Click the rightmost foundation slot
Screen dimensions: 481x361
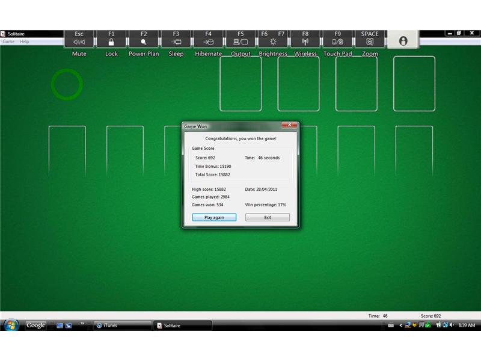[414, 84]
